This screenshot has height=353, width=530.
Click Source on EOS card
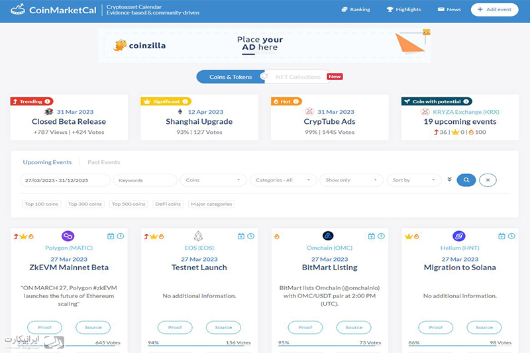223,327
